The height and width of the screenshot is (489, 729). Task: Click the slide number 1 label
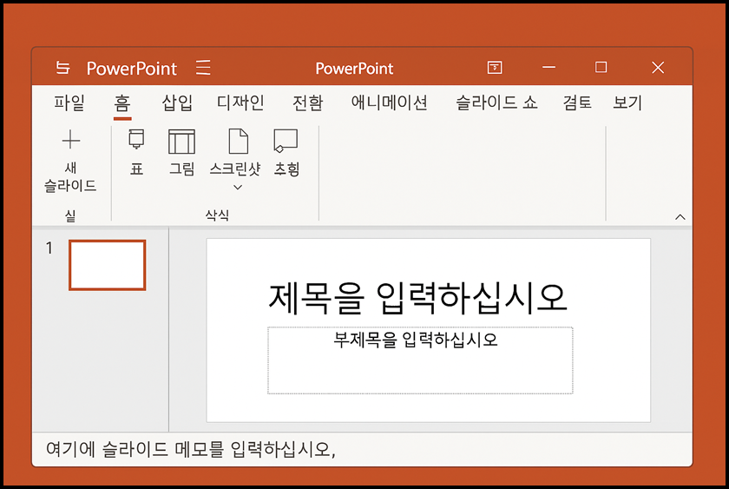click(x=49, y=248)
